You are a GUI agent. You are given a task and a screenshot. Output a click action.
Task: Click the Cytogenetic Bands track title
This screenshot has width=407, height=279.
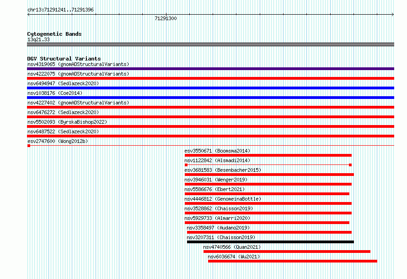pyautogui.click(x=54, y=34)
